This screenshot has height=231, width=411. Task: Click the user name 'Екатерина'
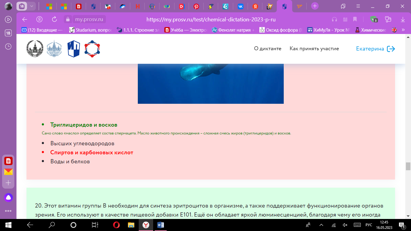[x=370, y=49]
